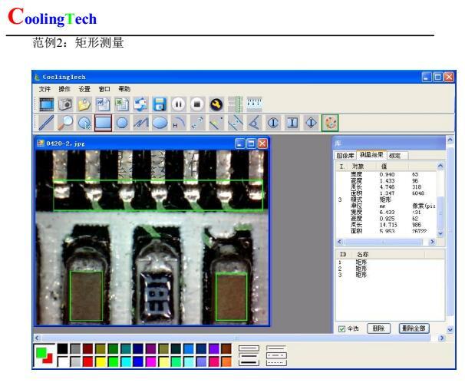This screenshot has width=465, height=386.
Task: Select the diamond-with-I marker tool
Action: (311, 123)
